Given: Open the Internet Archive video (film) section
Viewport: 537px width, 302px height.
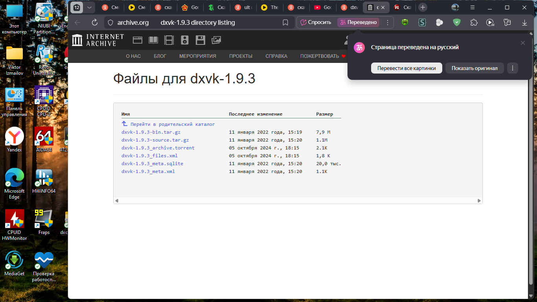Looking at the screenshot, I should pos(169,40).
